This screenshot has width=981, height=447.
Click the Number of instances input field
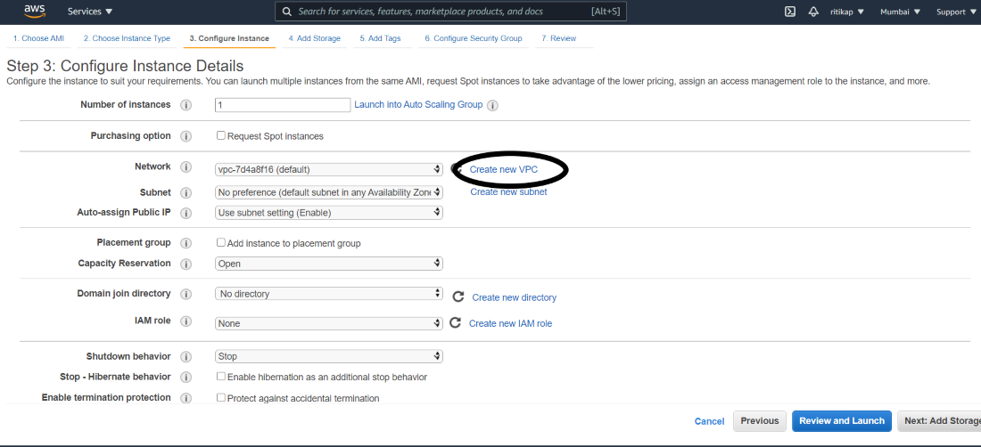283,105
